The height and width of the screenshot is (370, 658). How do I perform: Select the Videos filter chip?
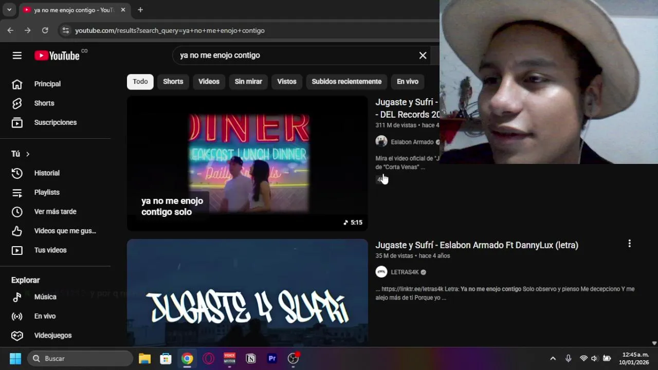209,82
